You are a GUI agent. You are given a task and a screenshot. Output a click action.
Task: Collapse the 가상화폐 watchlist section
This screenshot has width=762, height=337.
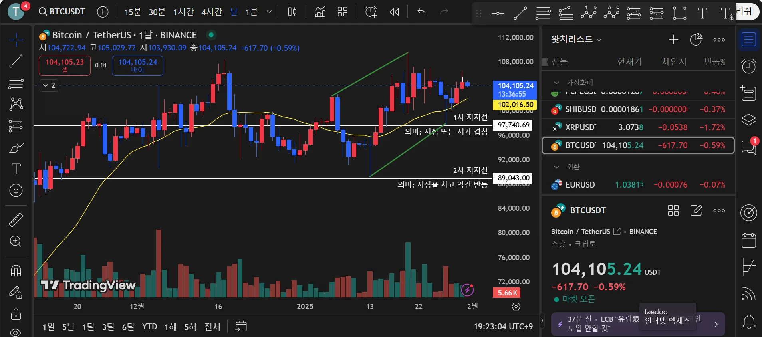pos(556,83)
